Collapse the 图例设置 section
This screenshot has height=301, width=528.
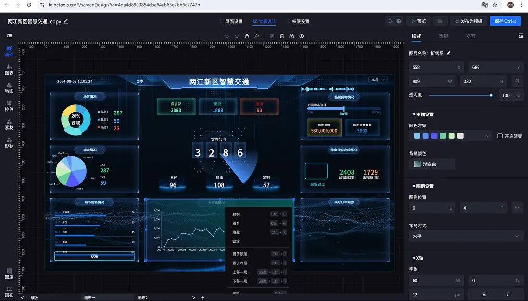tap(423, 186)
